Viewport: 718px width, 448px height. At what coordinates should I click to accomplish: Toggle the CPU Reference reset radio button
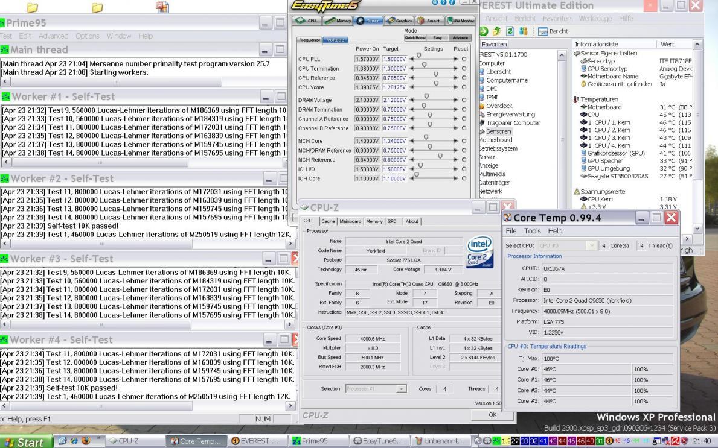pos(464,78)
